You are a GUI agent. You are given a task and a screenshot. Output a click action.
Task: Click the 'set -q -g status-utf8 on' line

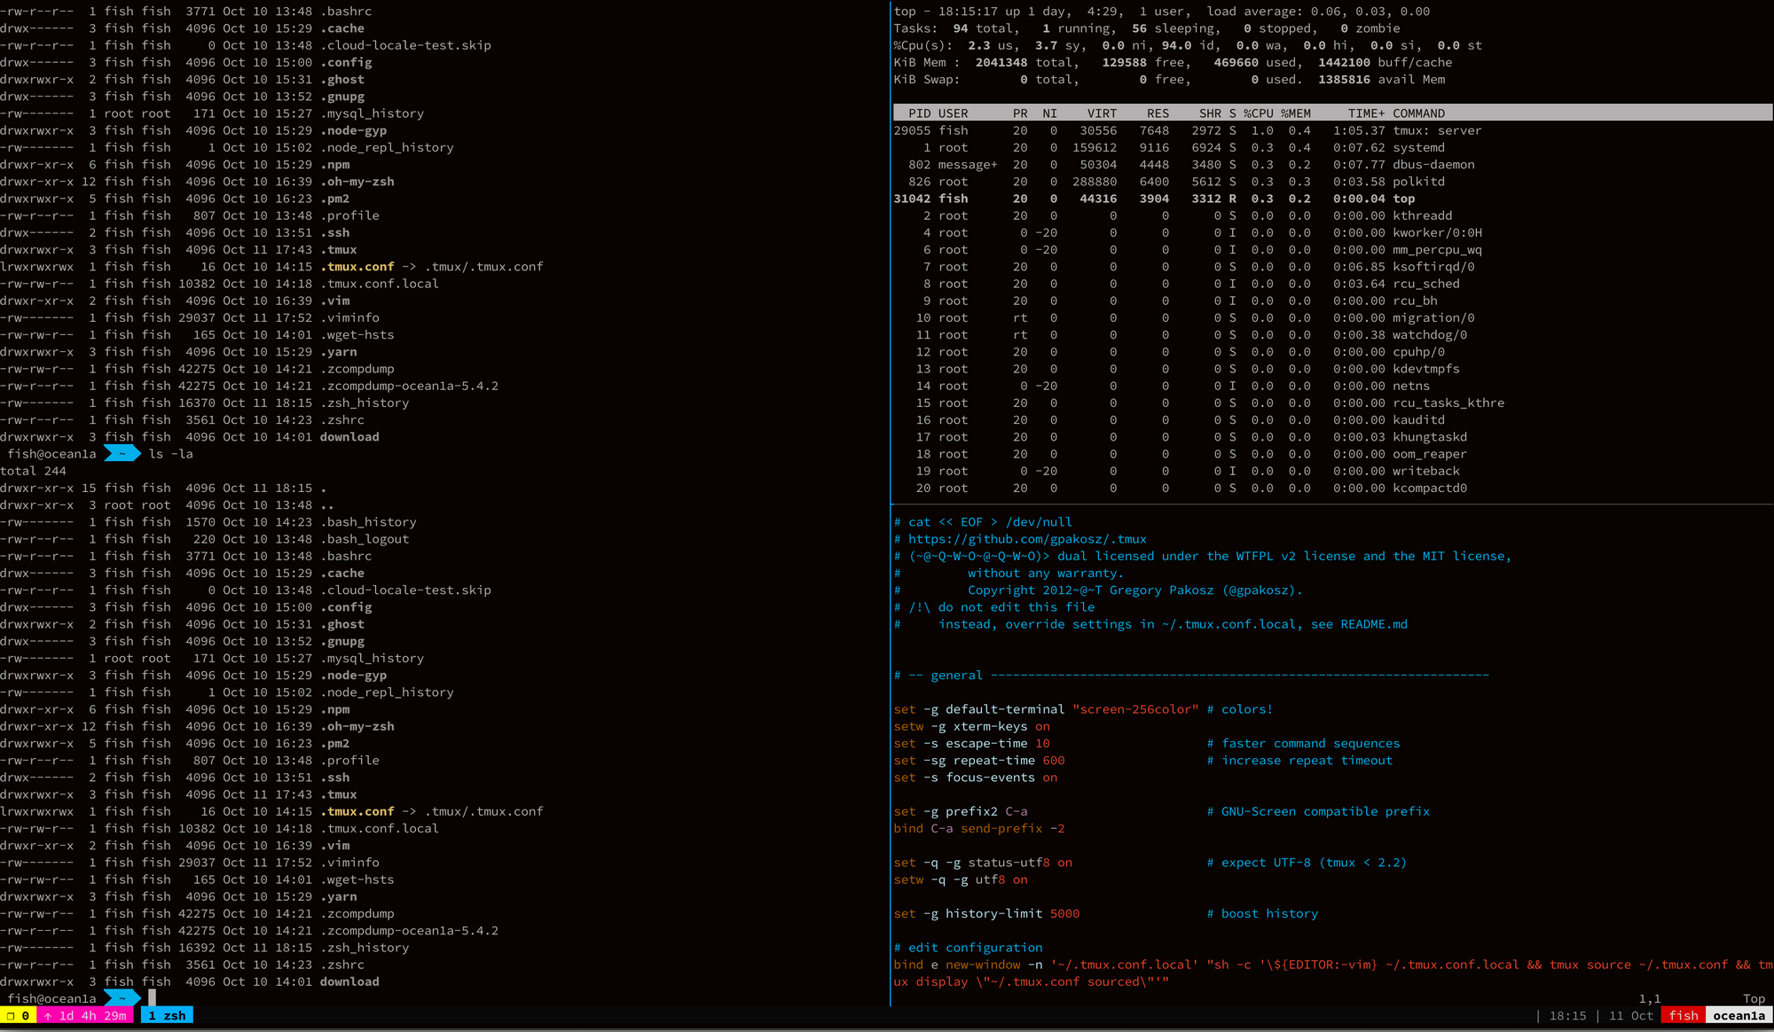click(983, 863)
